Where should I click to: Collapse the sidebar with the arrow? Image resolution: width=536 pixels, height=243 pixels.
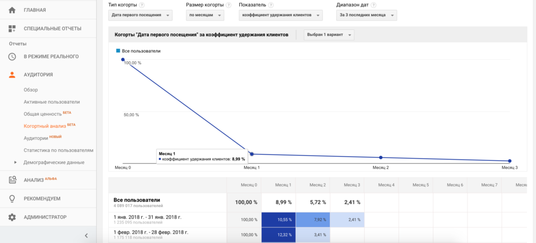click(x=86, y=236)
